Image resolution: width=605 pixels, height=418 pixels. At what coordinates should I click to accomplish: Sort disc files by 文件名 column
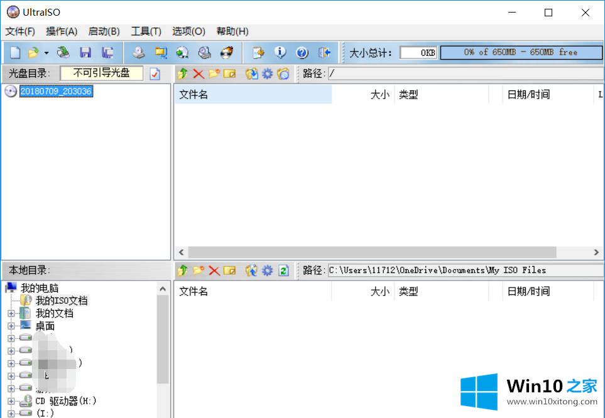point(254,95)
